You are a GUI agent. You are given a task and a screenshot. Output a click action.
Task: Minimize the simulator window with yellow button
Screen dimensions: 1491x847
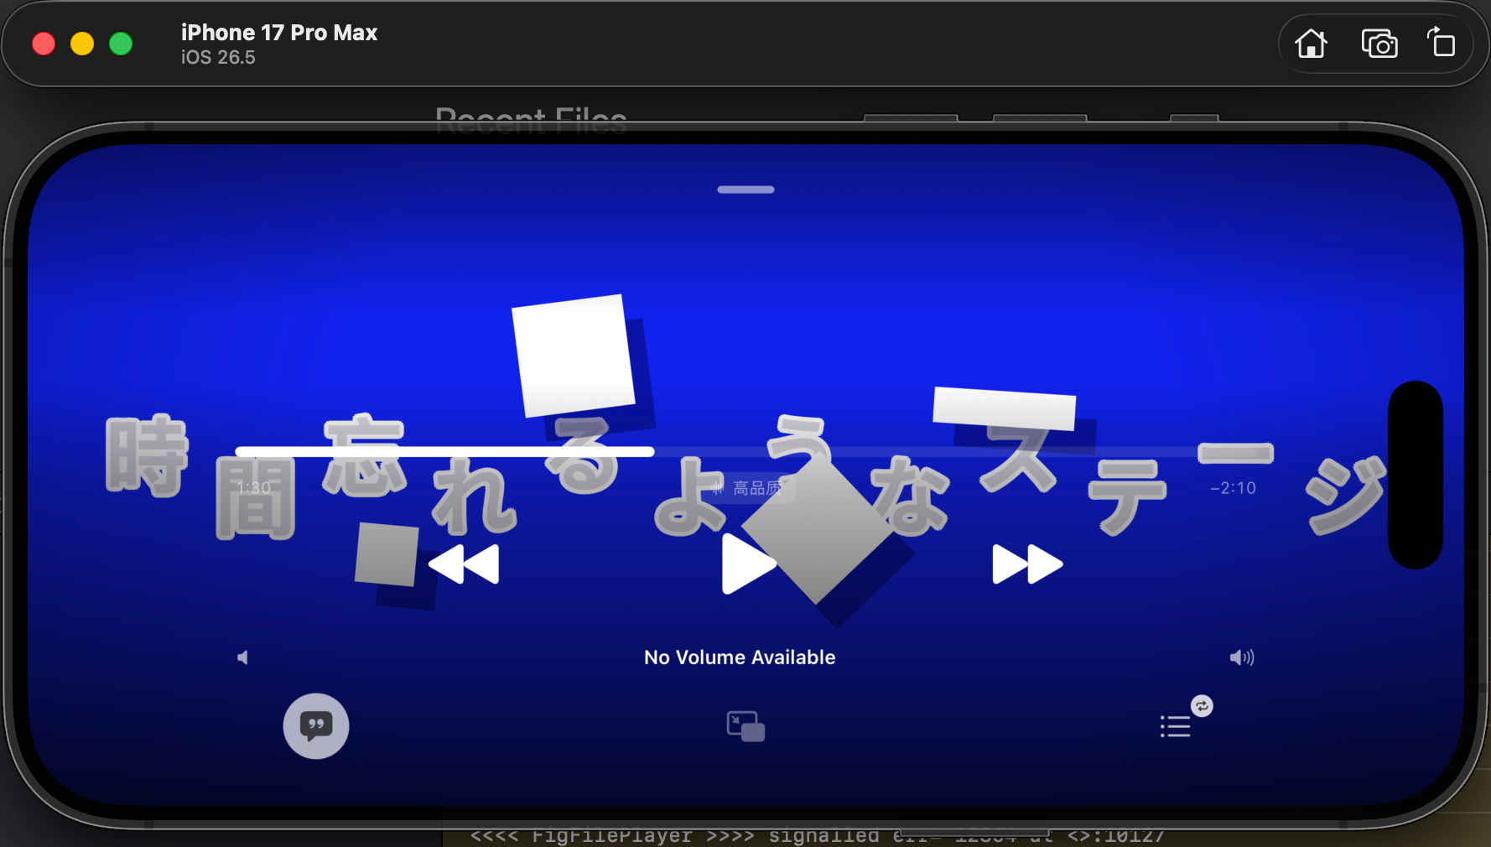(82, 44)
